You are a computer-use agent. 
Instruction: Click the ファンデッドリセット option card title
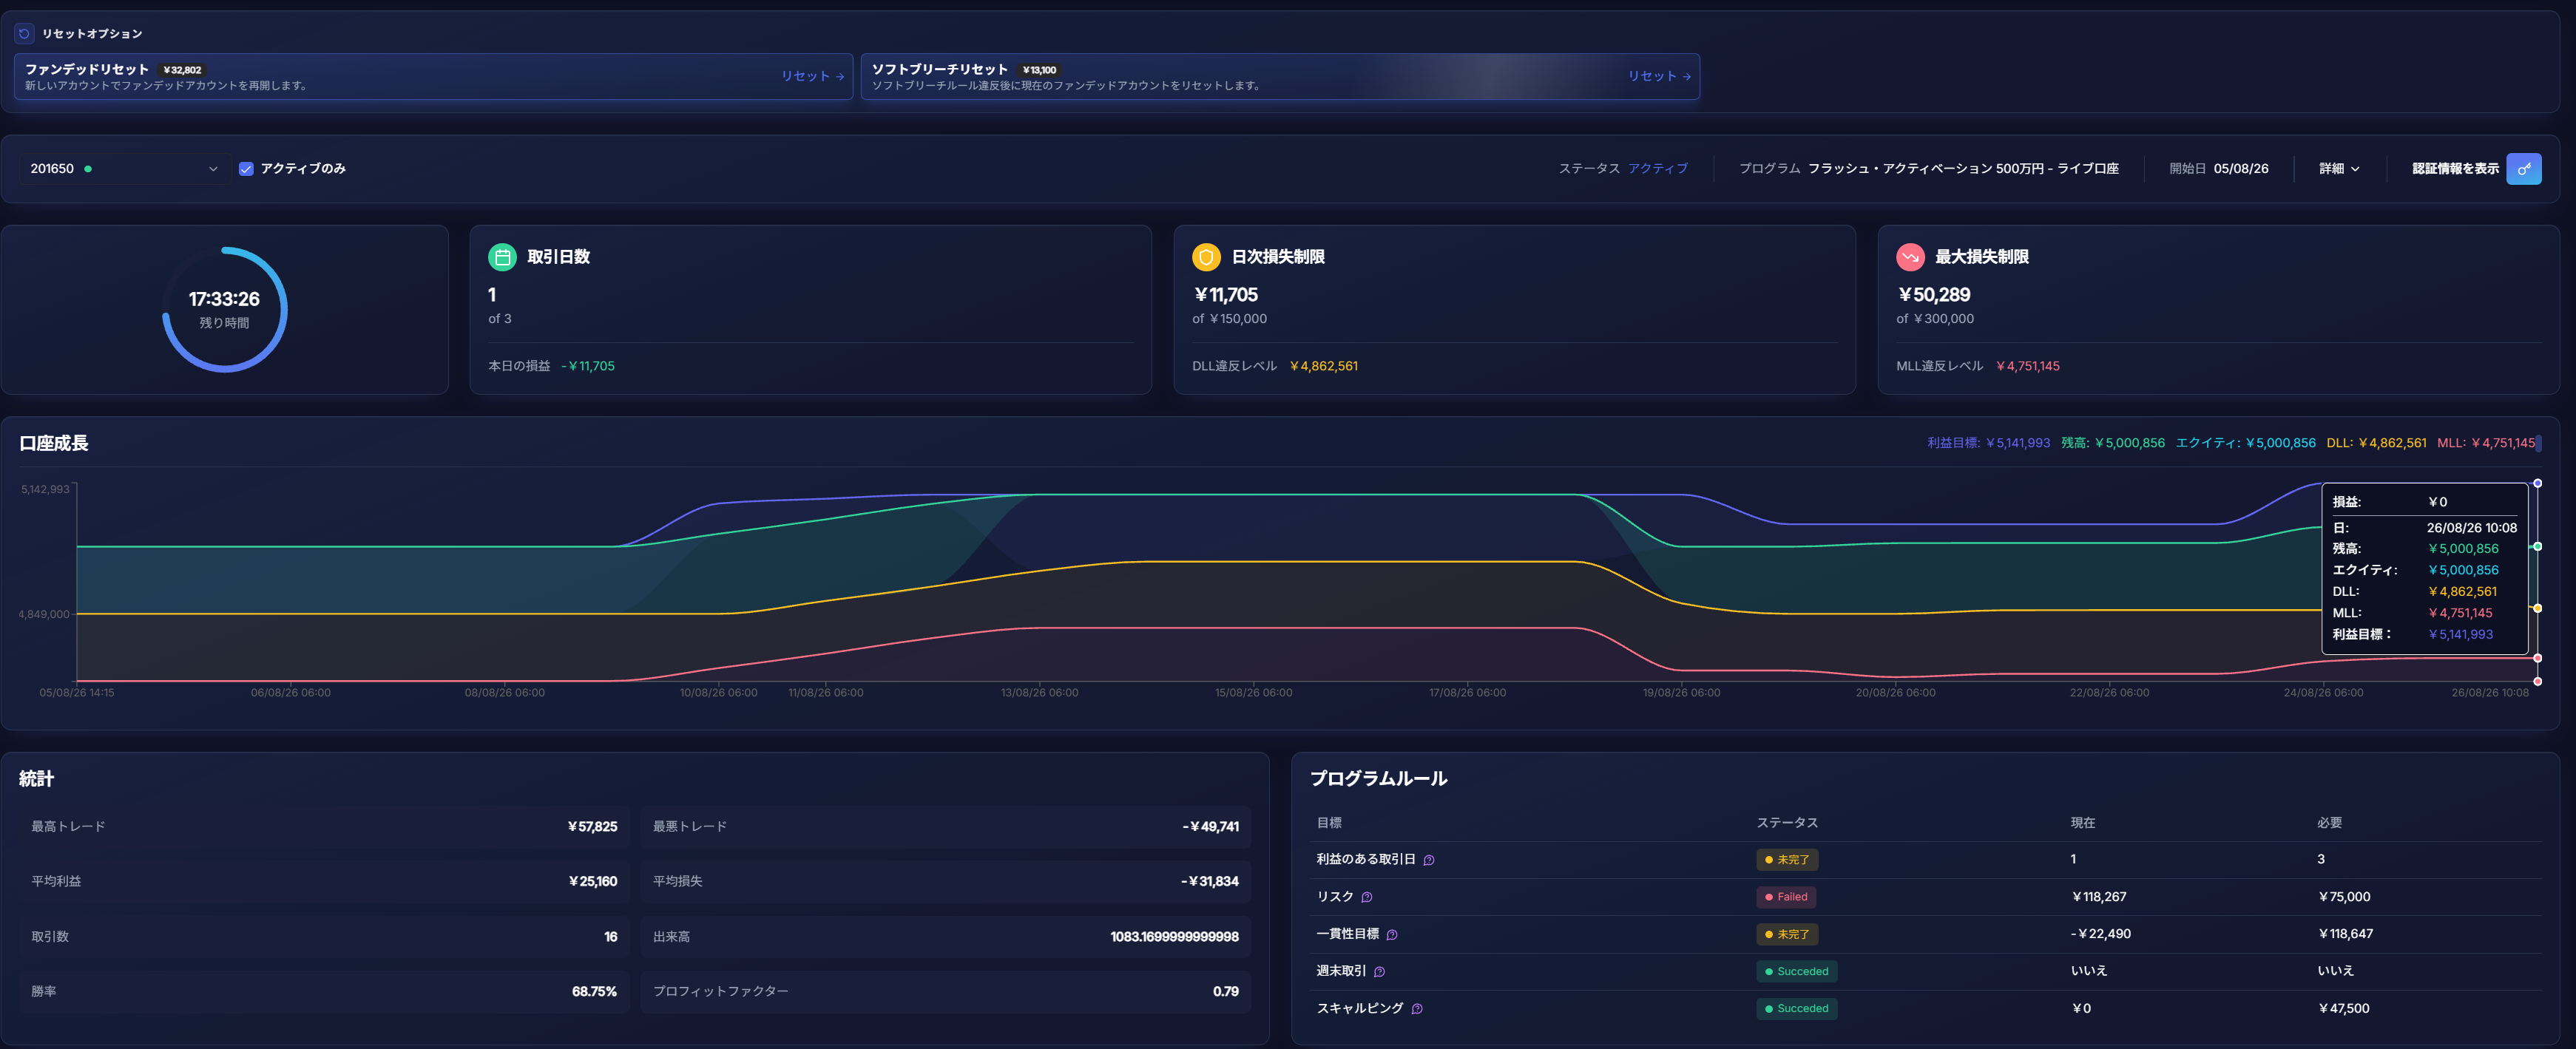click(87, 69)
